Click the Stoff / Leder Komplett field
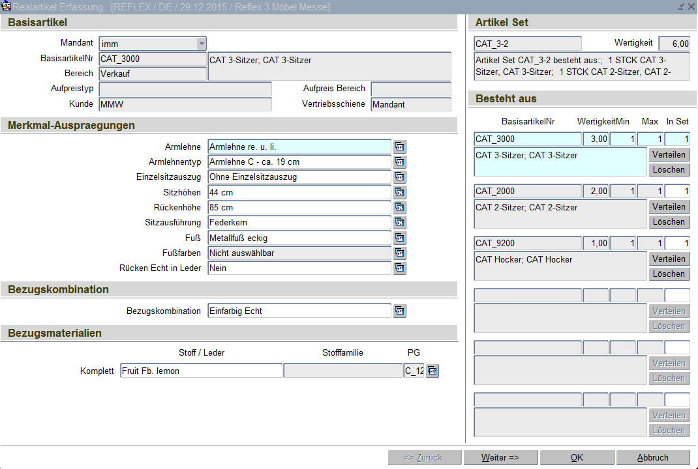This screenshot has width=698, height=469. pyautogui.click(x=201, y=371)
